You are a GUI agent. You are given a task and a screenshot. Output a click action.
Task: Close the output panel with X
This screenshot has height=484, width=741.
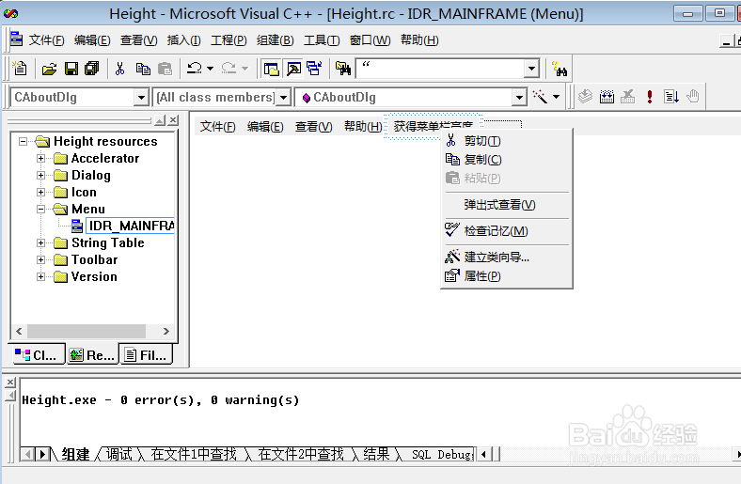pyautogui.click(x=10, y=382)
